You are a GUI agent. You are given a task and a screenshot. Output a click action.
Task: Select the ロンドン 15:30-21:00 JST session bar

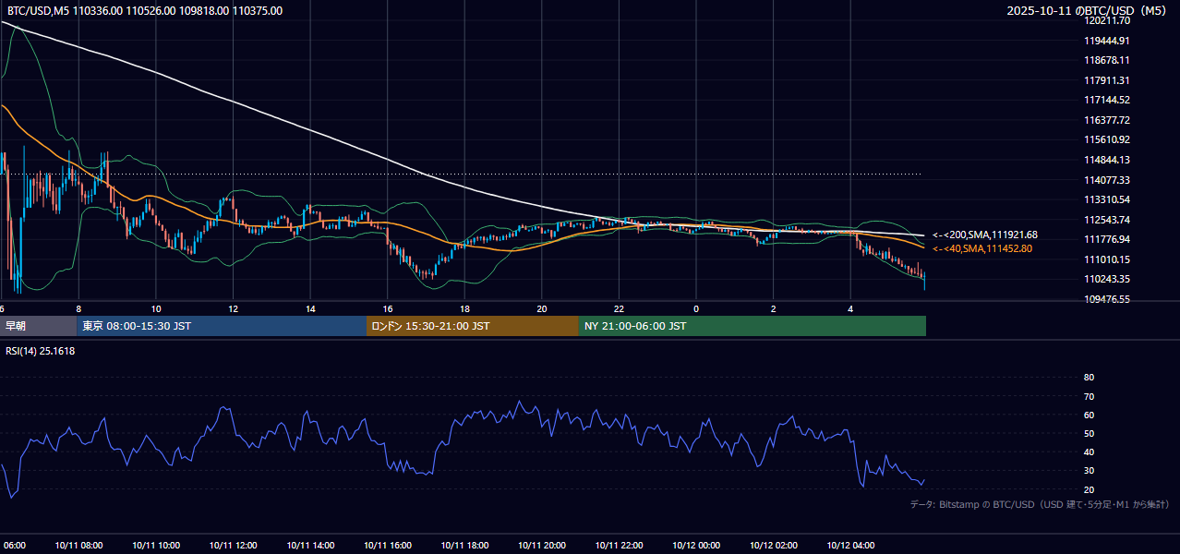point(473,326)
